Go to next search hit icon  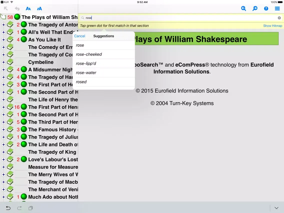(255, 8)
